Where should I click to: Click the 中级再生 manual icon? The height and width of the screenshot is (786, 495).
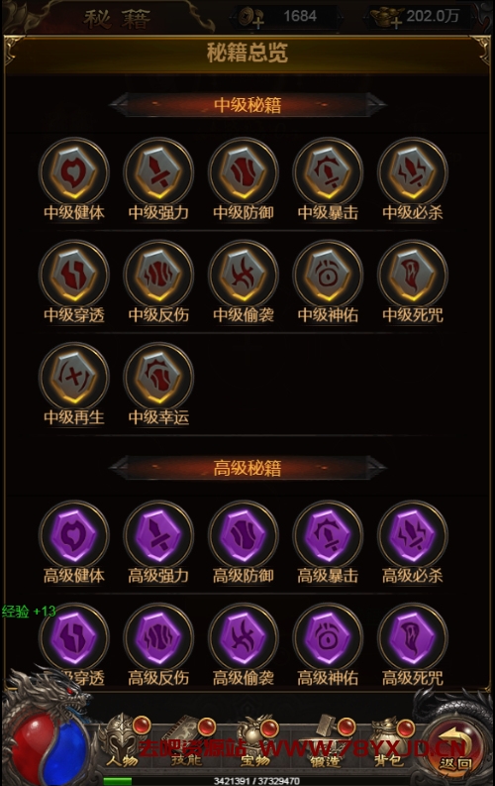[x=74, y=377]
